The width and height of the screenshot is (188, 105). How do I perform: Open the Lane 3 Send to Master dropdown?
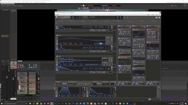[156, 84]
